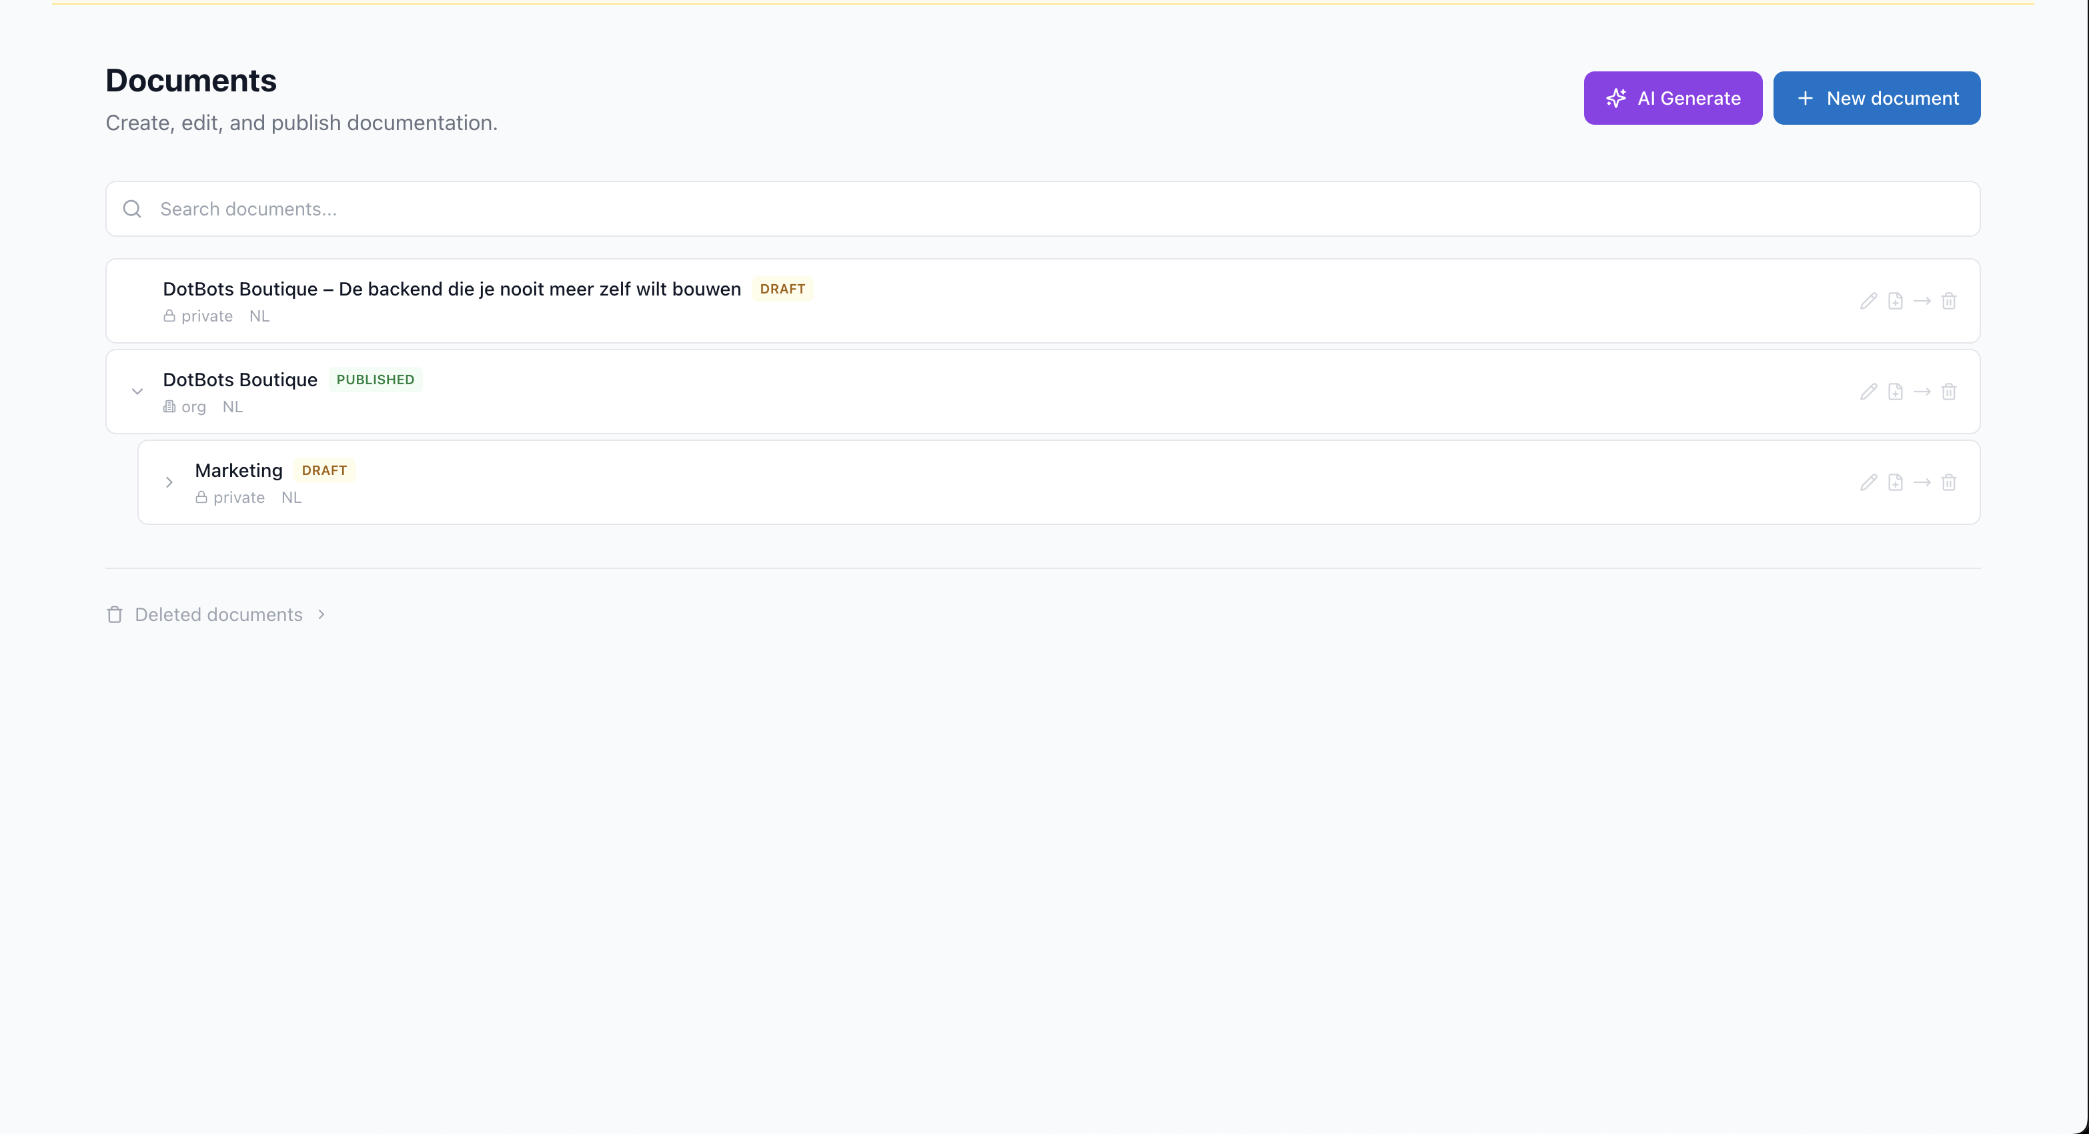Click the trash icon beside Deleted documents

[115, 615]
